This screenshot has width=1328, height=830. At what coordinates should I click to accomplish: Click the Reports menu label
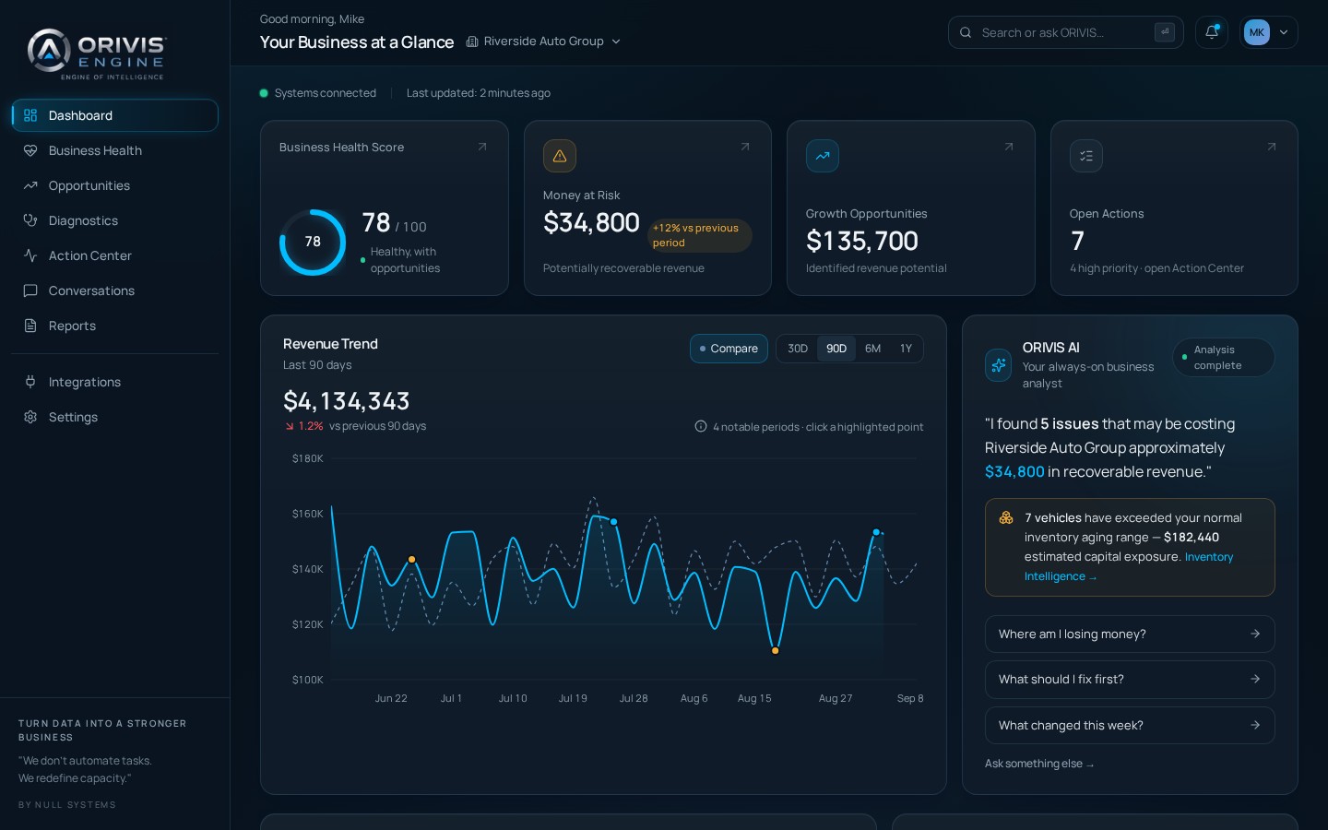[72, 326]
